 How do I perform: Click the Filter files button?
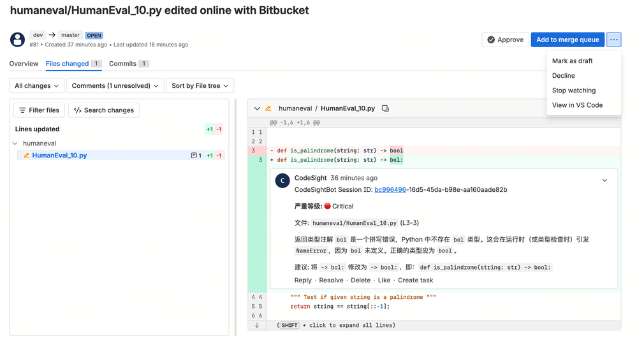coord(39,110)
